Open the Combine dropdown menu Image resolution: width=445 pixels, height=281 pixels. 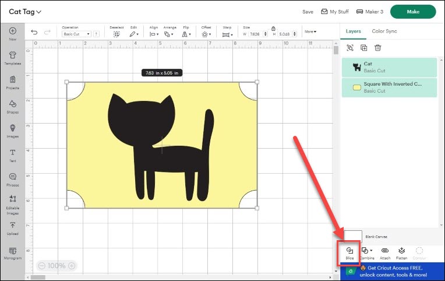pos(367,251)
